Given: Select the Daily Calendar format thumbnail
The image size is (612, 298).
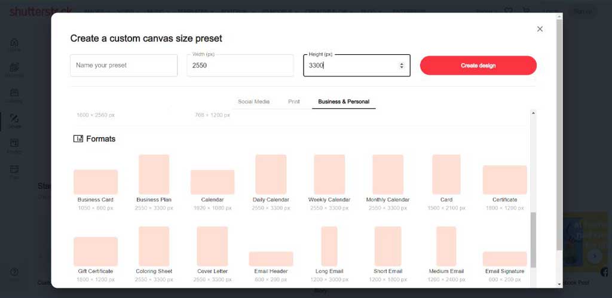Looking at the screenshot, I should (271, 174).
